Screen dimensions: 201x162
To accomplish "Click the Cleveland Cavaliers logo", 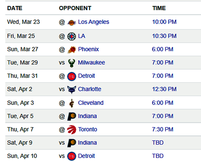I will 72,103.
